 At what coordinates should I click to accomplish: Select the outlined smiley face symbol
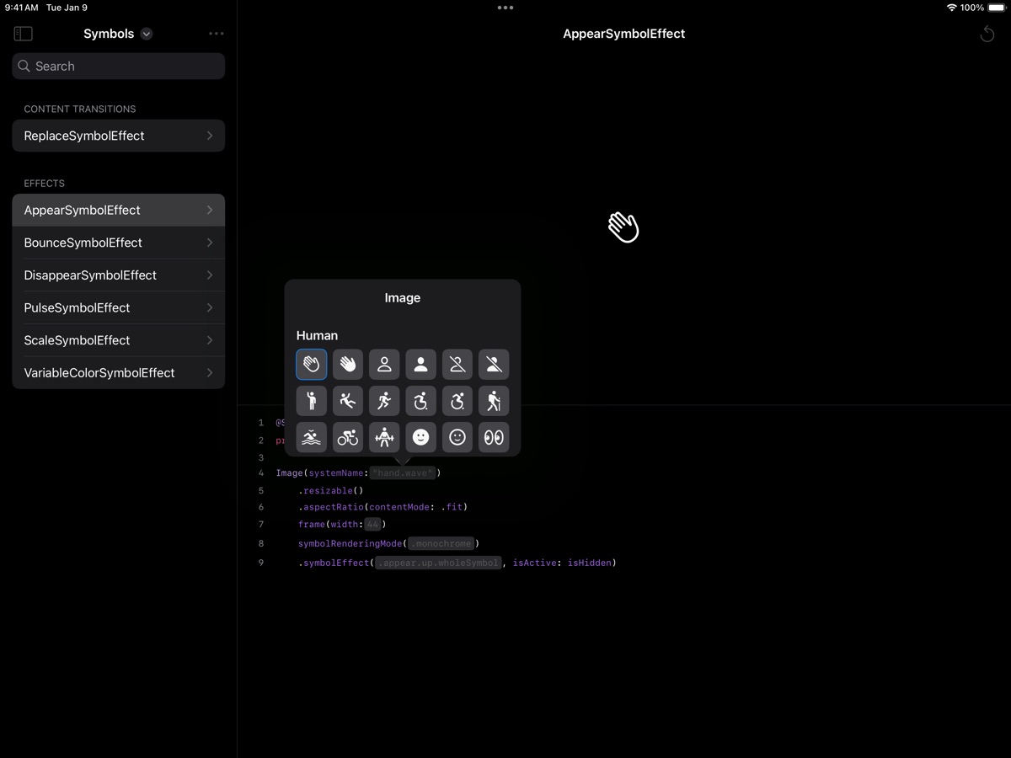coord(457,437)
